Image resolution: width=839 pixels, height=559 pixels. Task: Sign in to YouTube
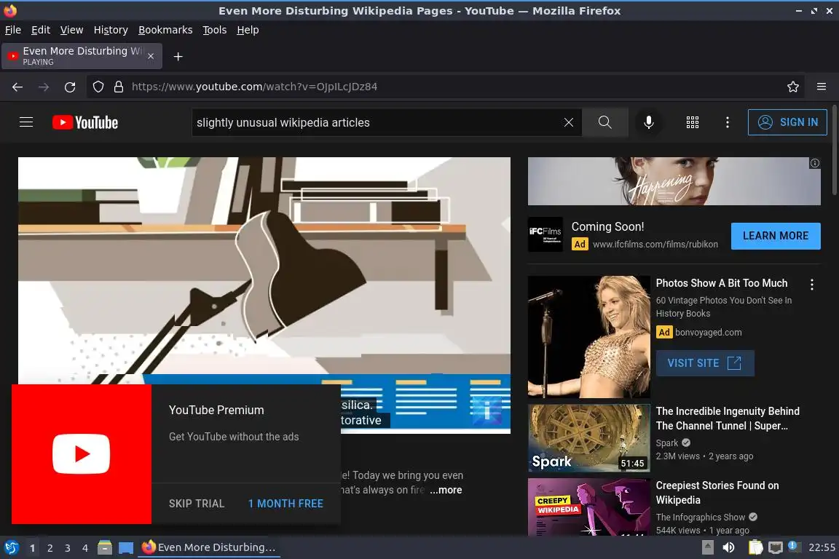[787, 122]
